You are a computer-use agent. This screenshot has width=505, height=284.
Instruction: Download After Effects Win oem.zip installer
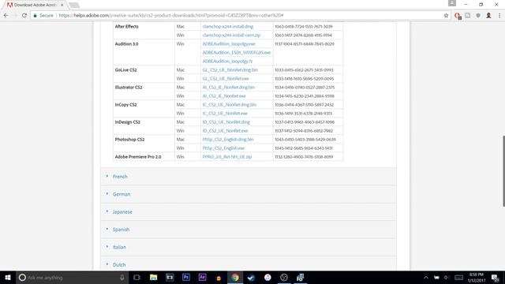coord(231,35)
